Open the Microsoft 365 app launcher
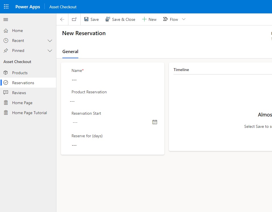The height and width of the screenshot is (212, 272). point(6,6)
